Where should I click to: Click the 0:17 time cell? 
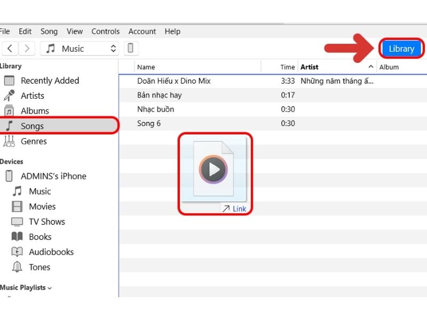pos(288,95)
